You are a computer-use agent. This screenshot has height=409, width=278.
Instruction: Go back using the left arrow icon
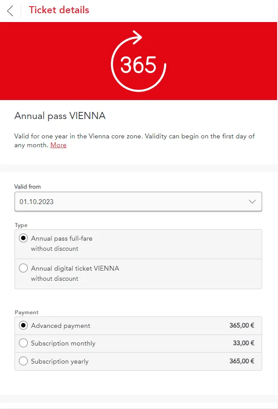pyautogui.click(x=10, y=11)
